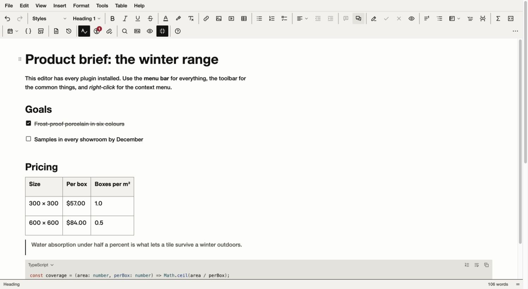Insert a page break from the toolbar
528x289 pixels.
[x=483, y=19]
